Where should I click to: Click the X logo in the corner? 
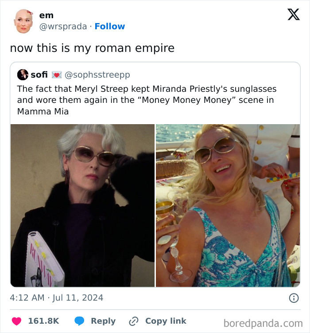(293, 15)
